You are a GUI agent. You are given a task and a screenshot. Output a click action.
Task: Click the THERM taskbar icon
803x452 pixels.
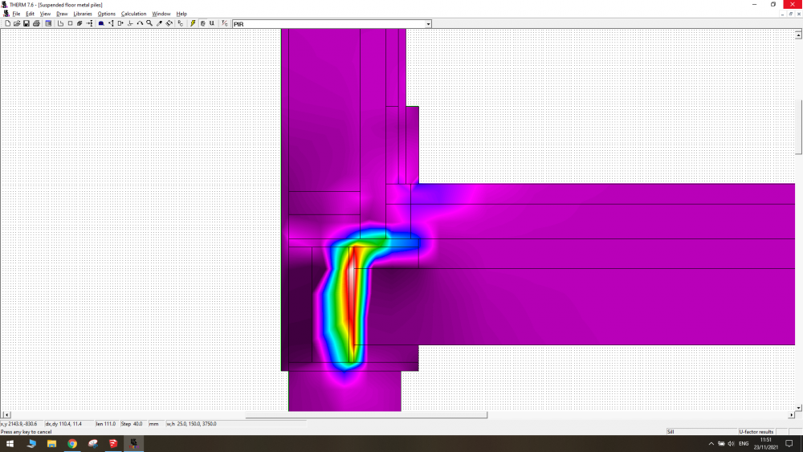133,444
